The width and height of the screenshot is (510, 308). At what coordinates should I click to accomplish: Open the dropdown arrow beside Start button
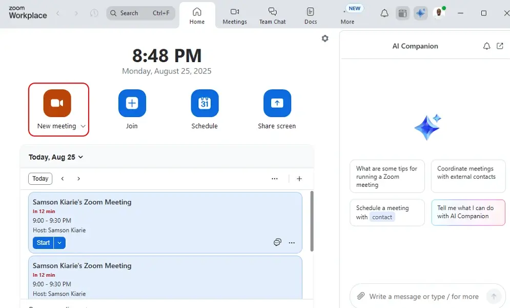pos(59,243)
